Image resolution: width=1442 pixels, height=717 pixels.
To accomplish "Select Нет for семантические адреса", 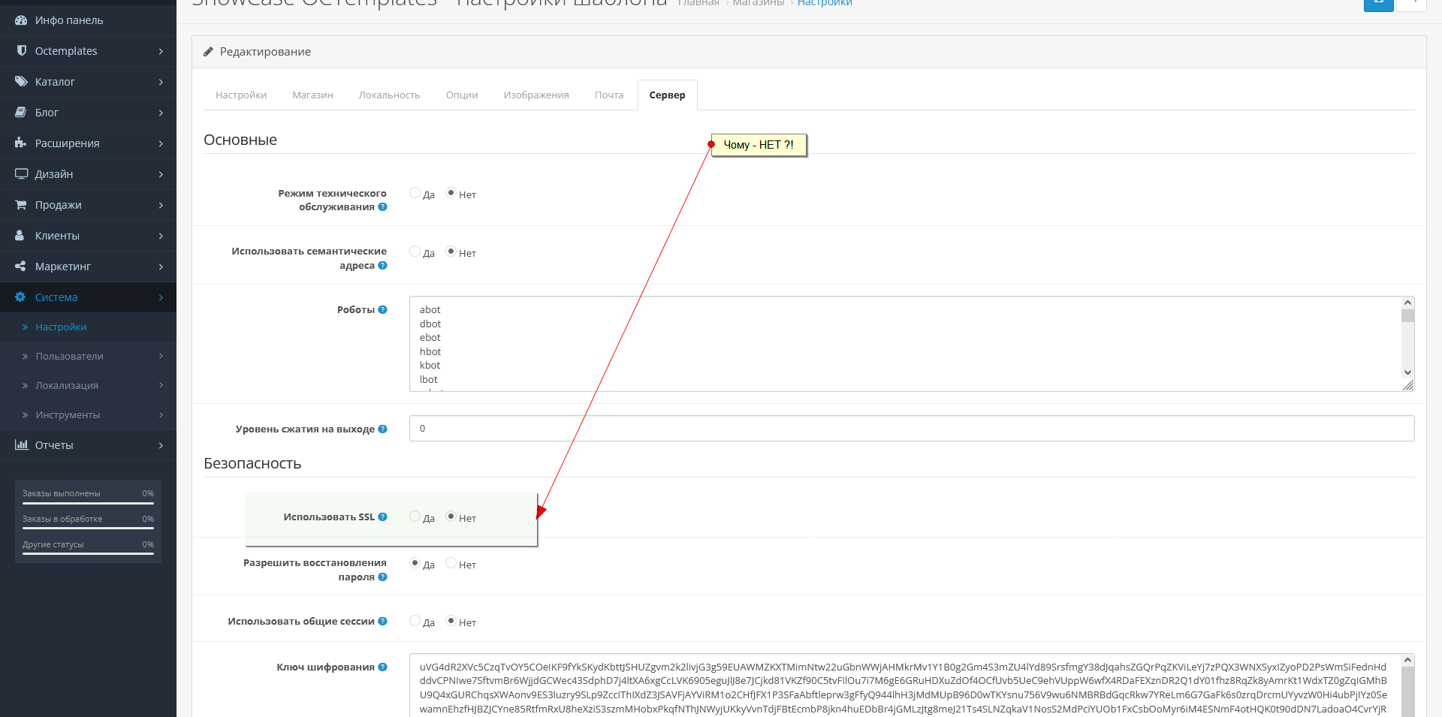I will (451, 252).
